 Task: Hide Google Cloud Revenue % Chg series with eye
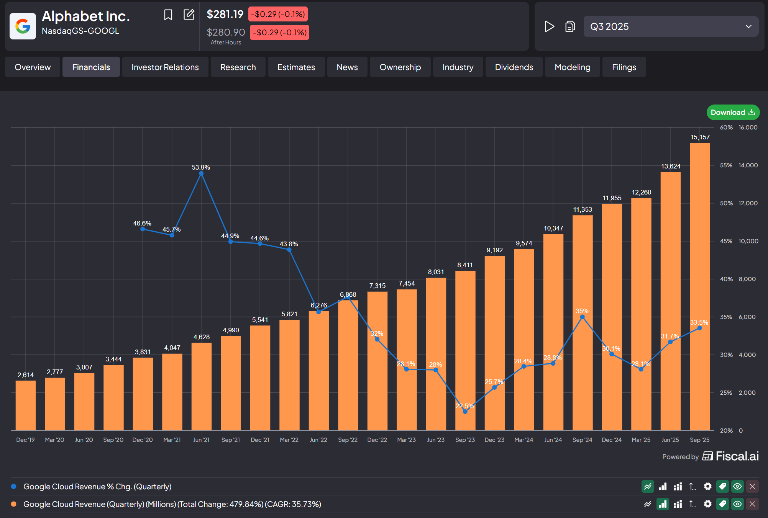(737, 487)
